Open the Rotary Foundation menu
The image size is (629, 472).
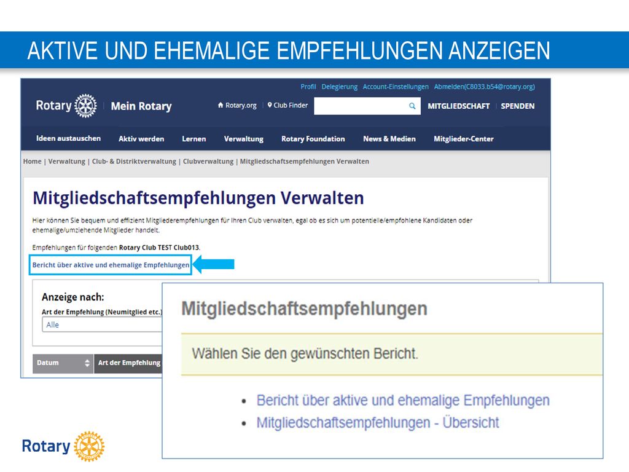tap(313, 139)
